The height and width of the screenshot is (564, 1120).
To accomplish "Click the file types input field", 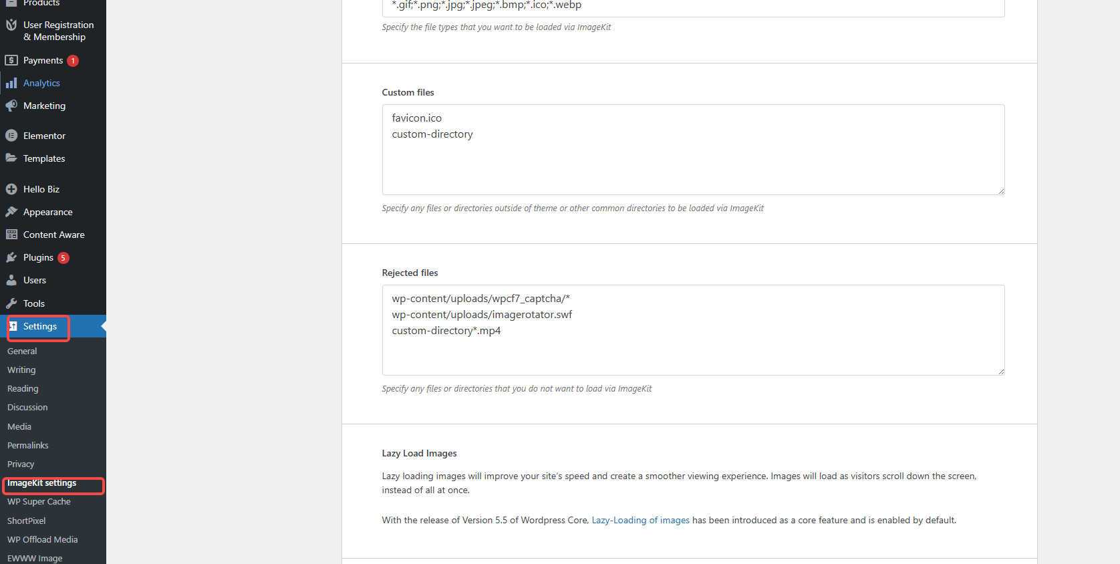I will (693, 6).
